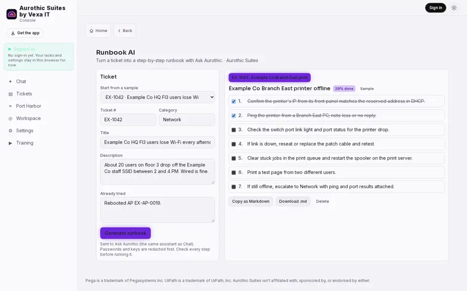
Task: Click the Example Co Branch East printer offline title
Action: 279,88
